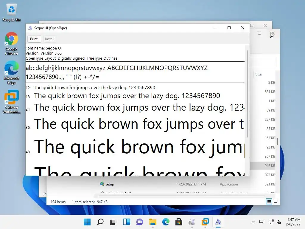
Task: Click the 'Font name: Segoe UI' line
Action: 43,48
